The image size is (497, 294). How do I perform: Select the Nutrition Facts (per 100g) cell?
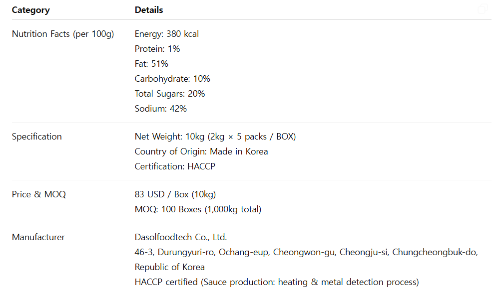(x=63, y=34)
